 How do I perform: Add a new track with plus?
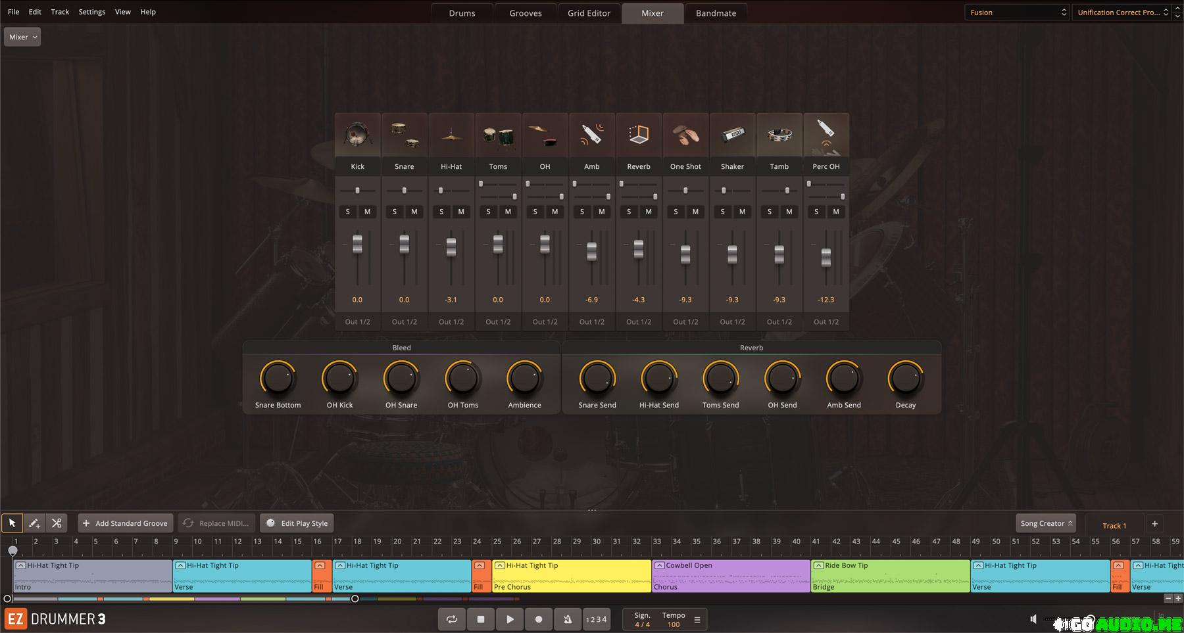click(1154, 524)
